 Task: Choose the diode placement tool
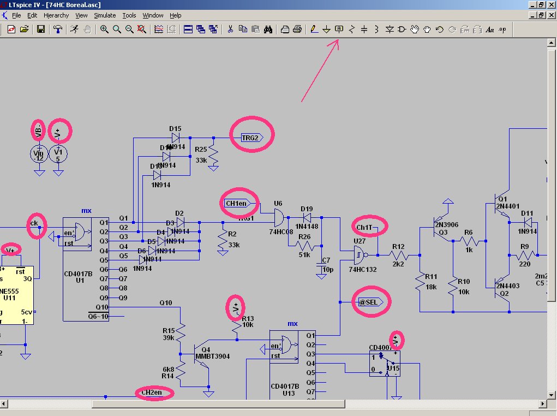pyautogui.click(x=390, y=29)
